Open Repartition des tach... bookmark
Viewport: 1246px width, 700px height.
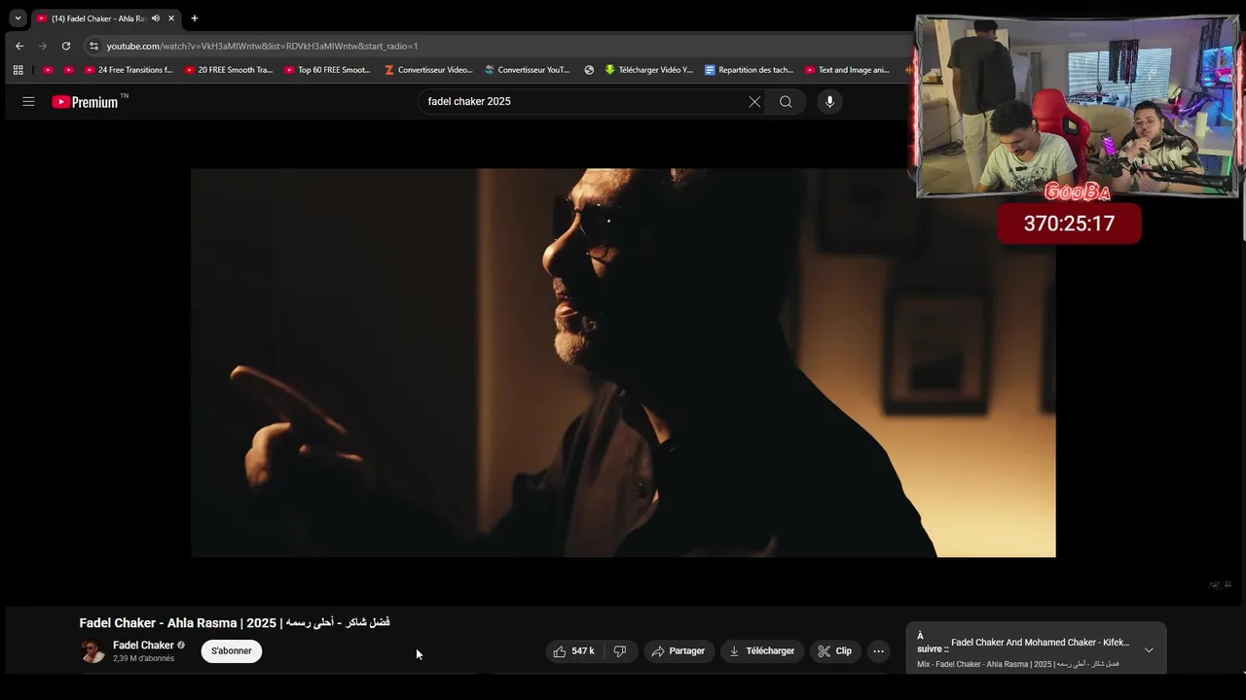[749, 70]
